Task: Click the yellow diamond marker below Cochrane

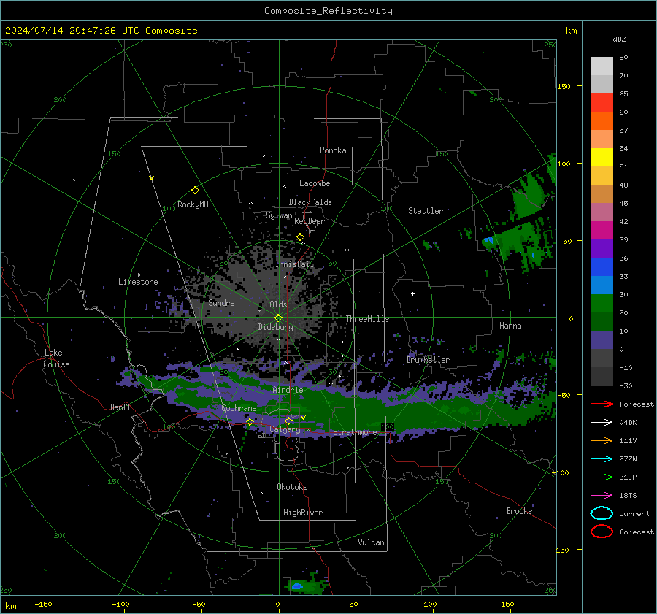Action: (250, 421)
